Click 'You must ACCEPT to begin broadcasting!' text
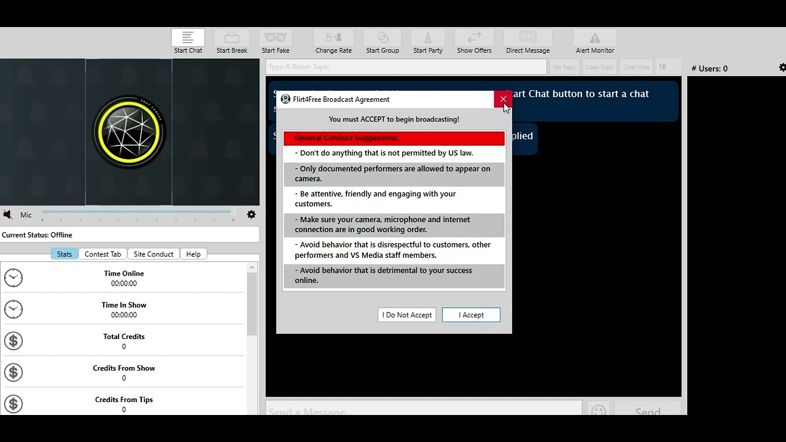 pyautogui.click(x=394, y=119)
